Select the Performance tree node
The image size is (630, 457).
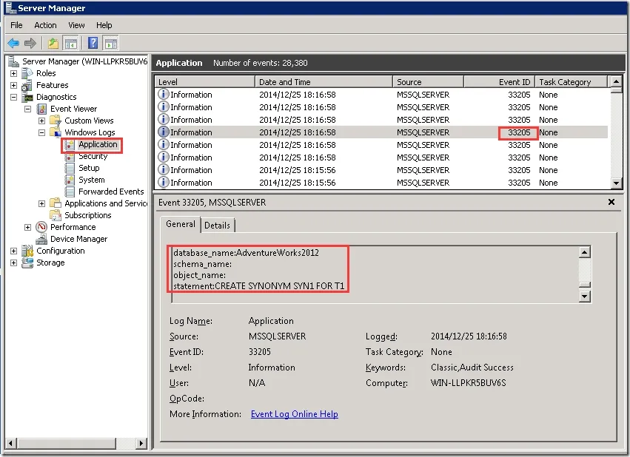[73, 227]
